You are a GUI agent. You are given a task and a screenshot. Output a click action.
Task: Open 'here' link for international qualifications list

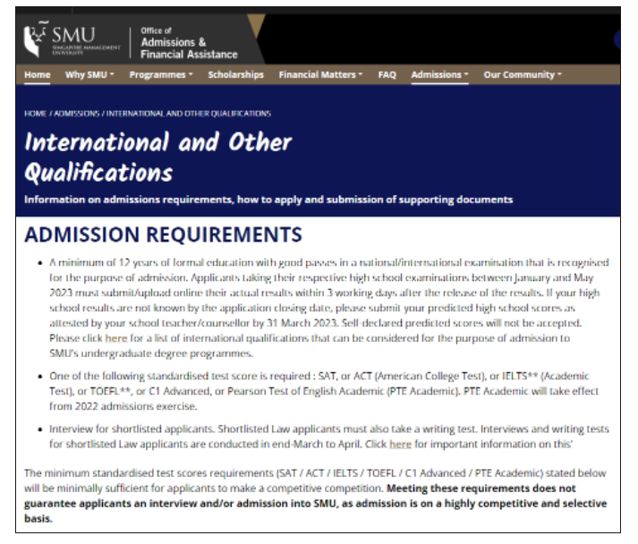[116, 338]
